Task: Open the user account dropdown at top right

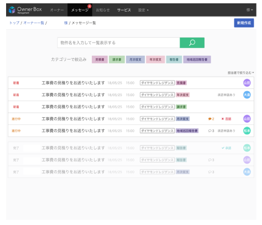Action: tap(250, 10)
